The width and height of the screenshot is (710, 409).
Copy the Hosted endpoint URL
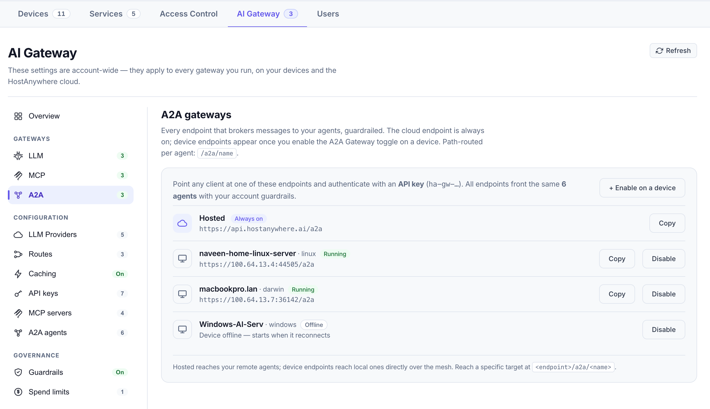[667, 223]
